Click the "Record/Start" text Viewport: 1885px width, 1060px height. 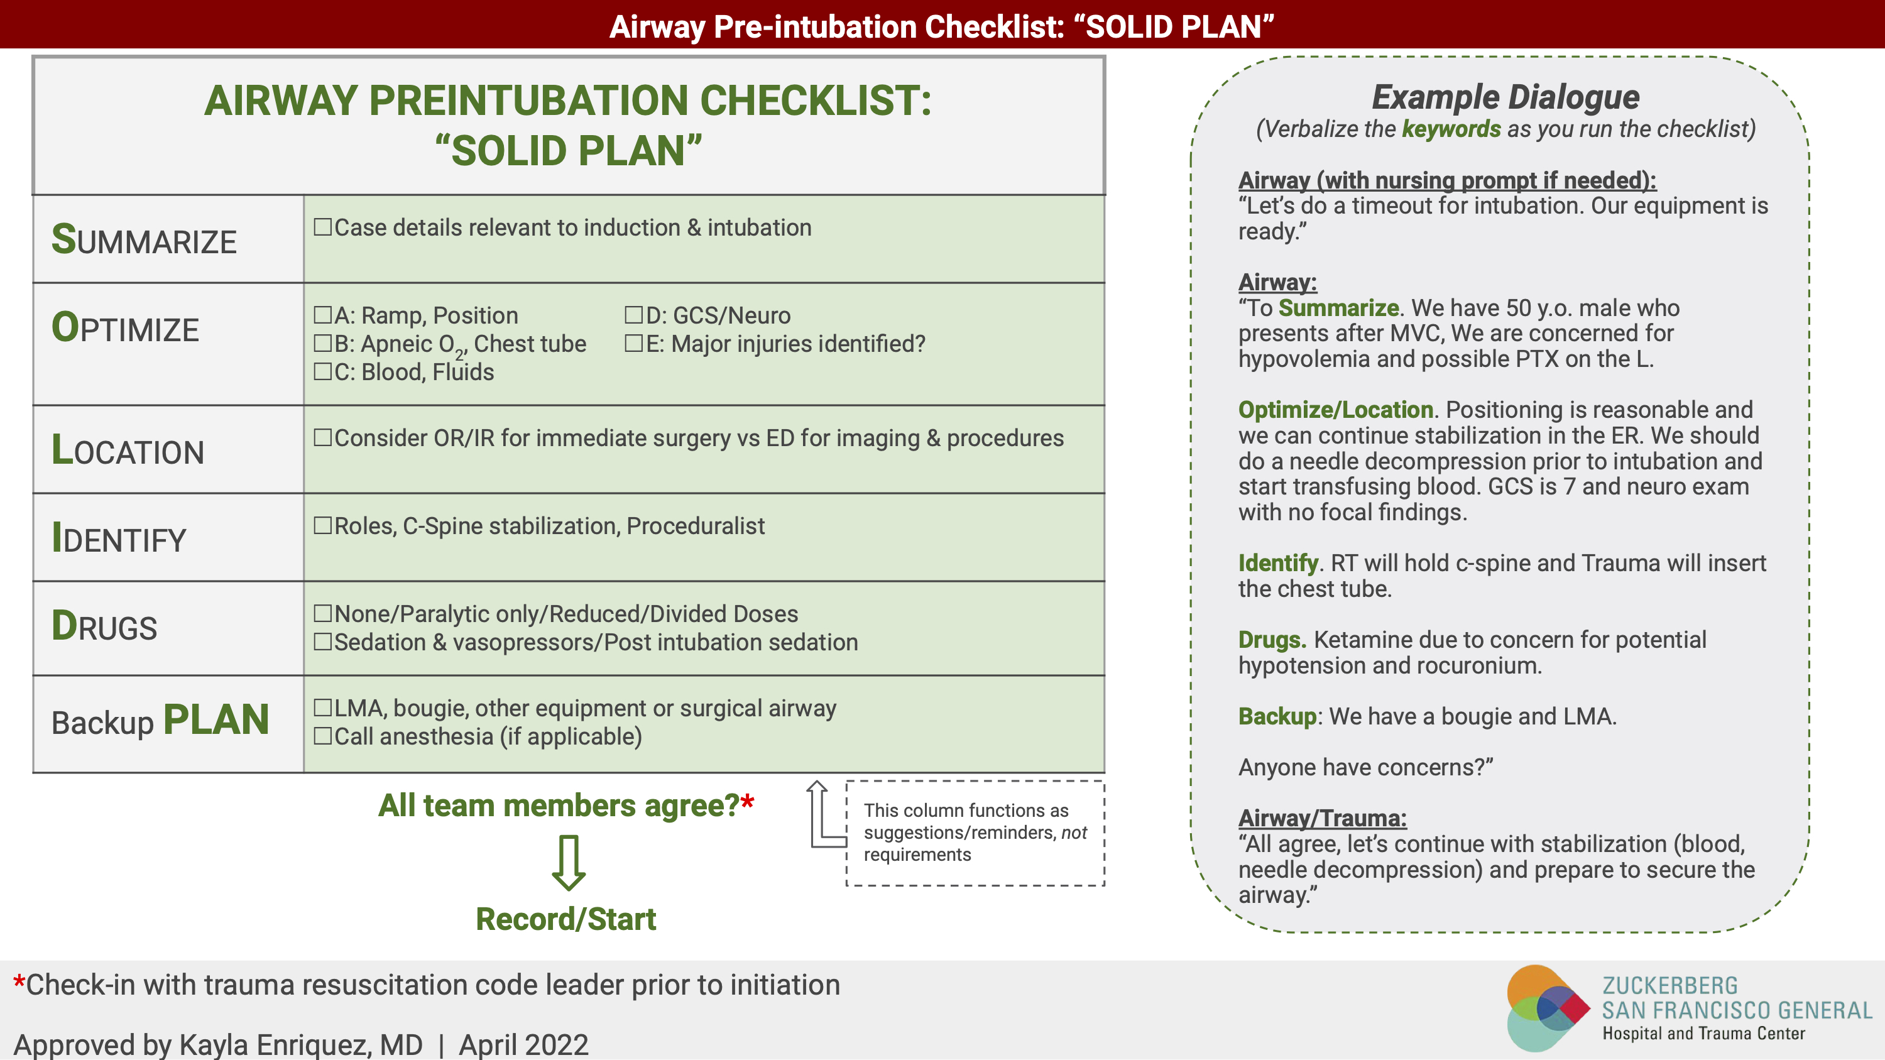(565, 919)
